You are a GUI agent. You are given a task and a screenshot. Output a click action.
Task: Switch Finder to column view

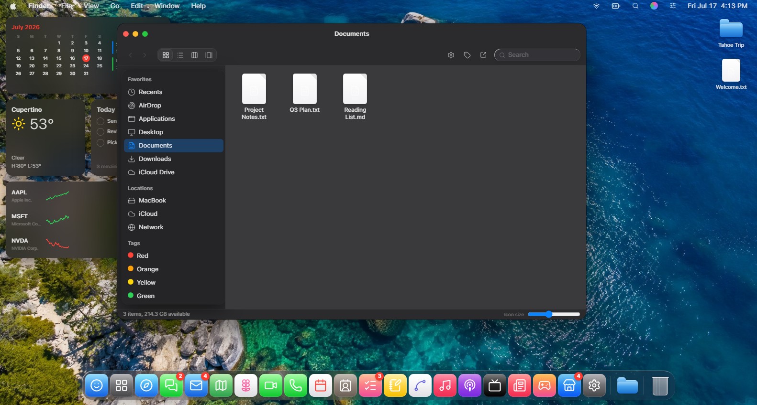click(194, 55)
